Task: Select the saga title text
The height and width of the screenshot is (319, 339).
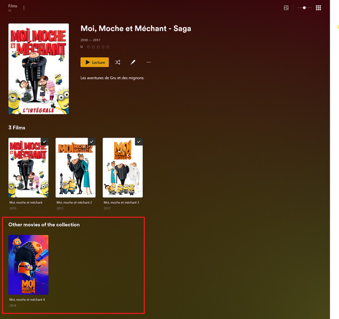Action: tap(136, 28)
